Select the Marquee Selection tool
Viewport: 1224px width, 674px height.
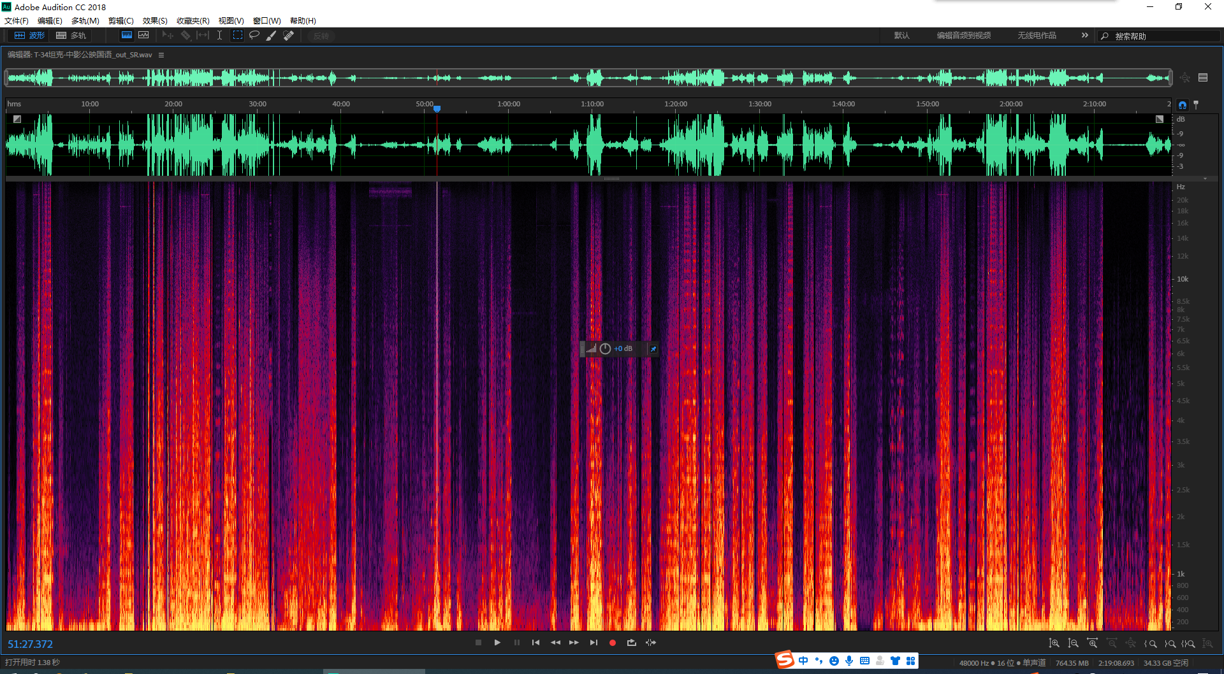(x=237, y=36)
